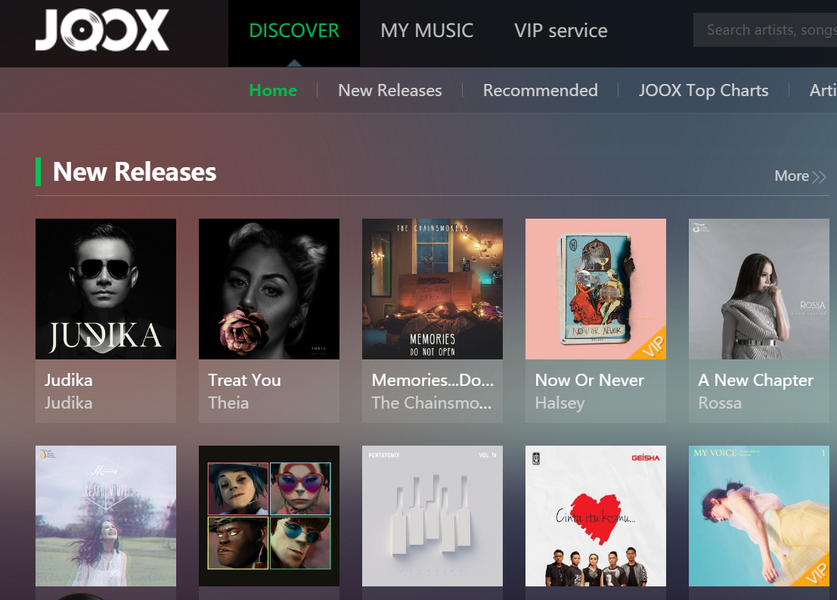Screen dimensions: 837x600
Task: Open Memories...Do Not Open album cover
Action: pyautogui.click(x=432, y=288)
